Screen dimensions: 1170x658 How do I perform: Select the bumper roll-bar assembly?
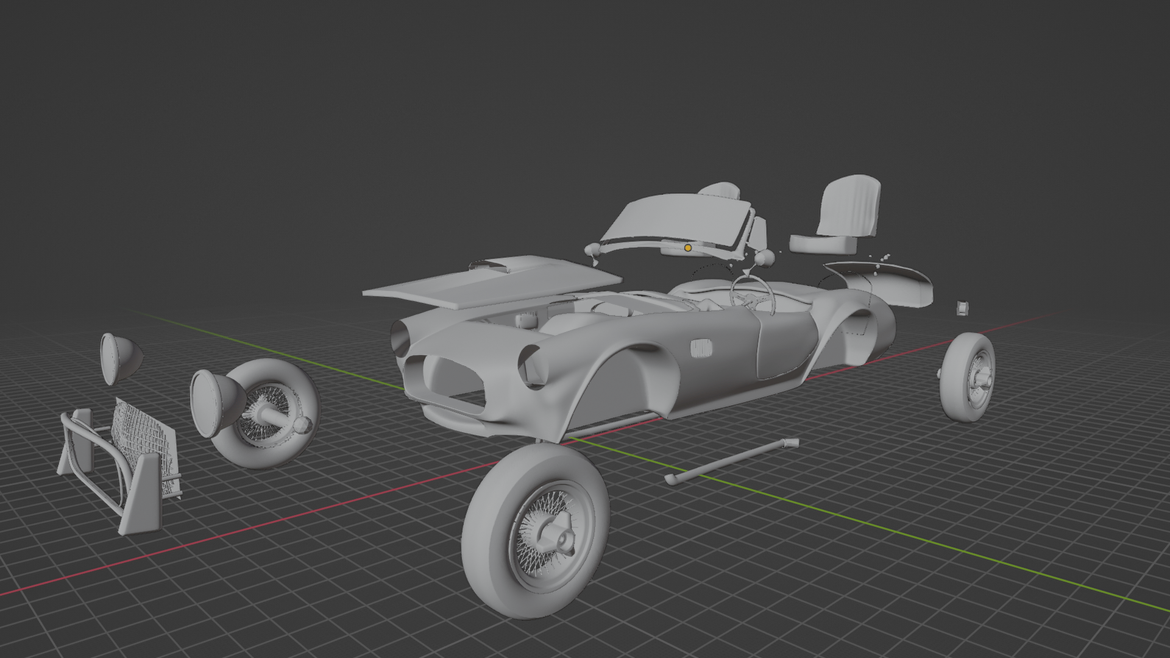tap(110, 472)
